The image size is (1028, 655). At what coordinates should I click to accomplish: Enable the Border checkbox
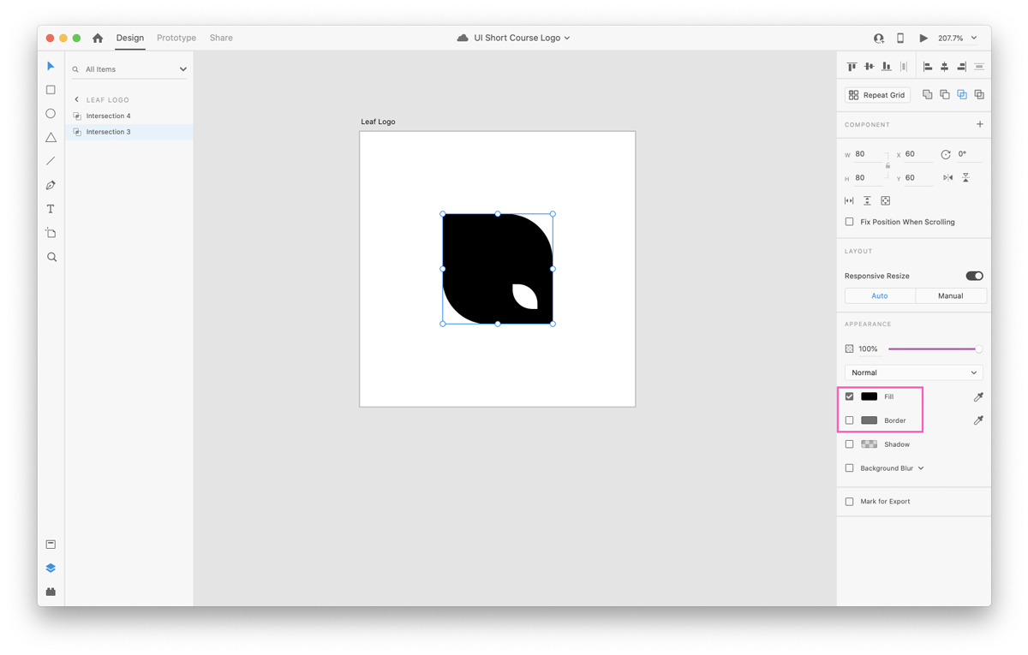click(850, 420)
